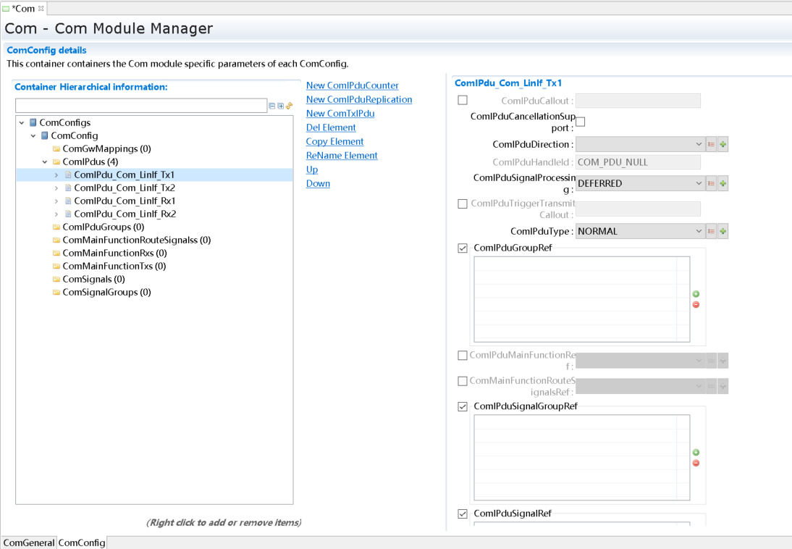The width and height of the screenshot is (792, 549).
Task: Click green add icon in ComIPduGroupRef list
Action: [696, 294]
